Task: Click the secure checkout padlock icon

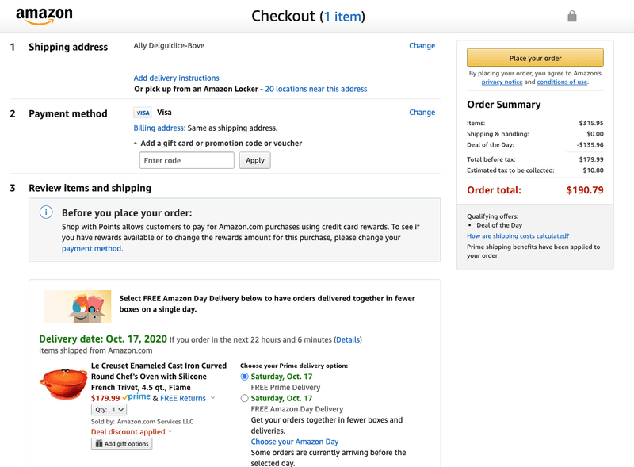Action: coord(572,16)
